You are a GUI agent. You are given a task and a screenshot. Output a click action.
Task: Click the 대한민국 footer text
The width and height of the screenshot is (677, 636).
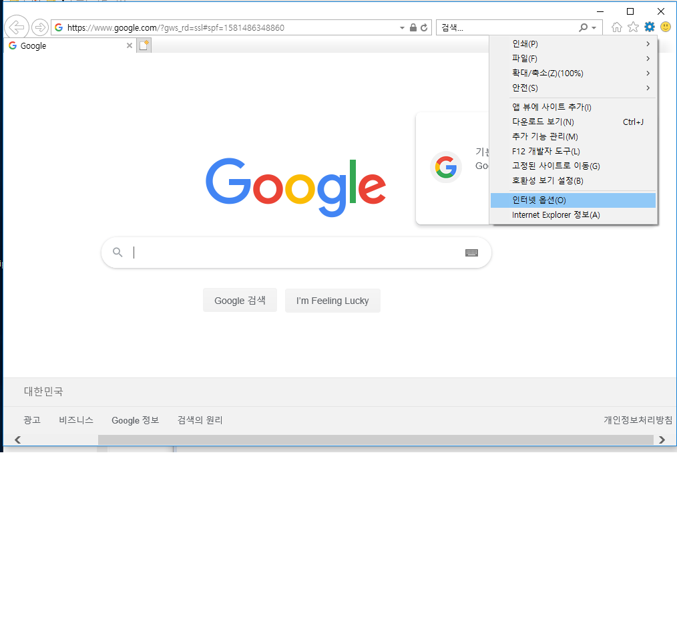click(x=43, y=391)
